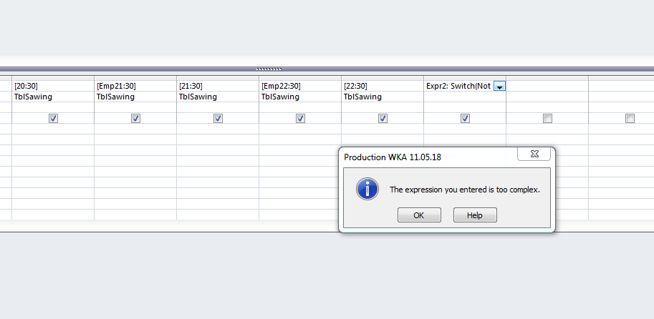The image size is (654, 319).
Task: Open dropdown arrow in Expr2 field
Action: [500, 87]
